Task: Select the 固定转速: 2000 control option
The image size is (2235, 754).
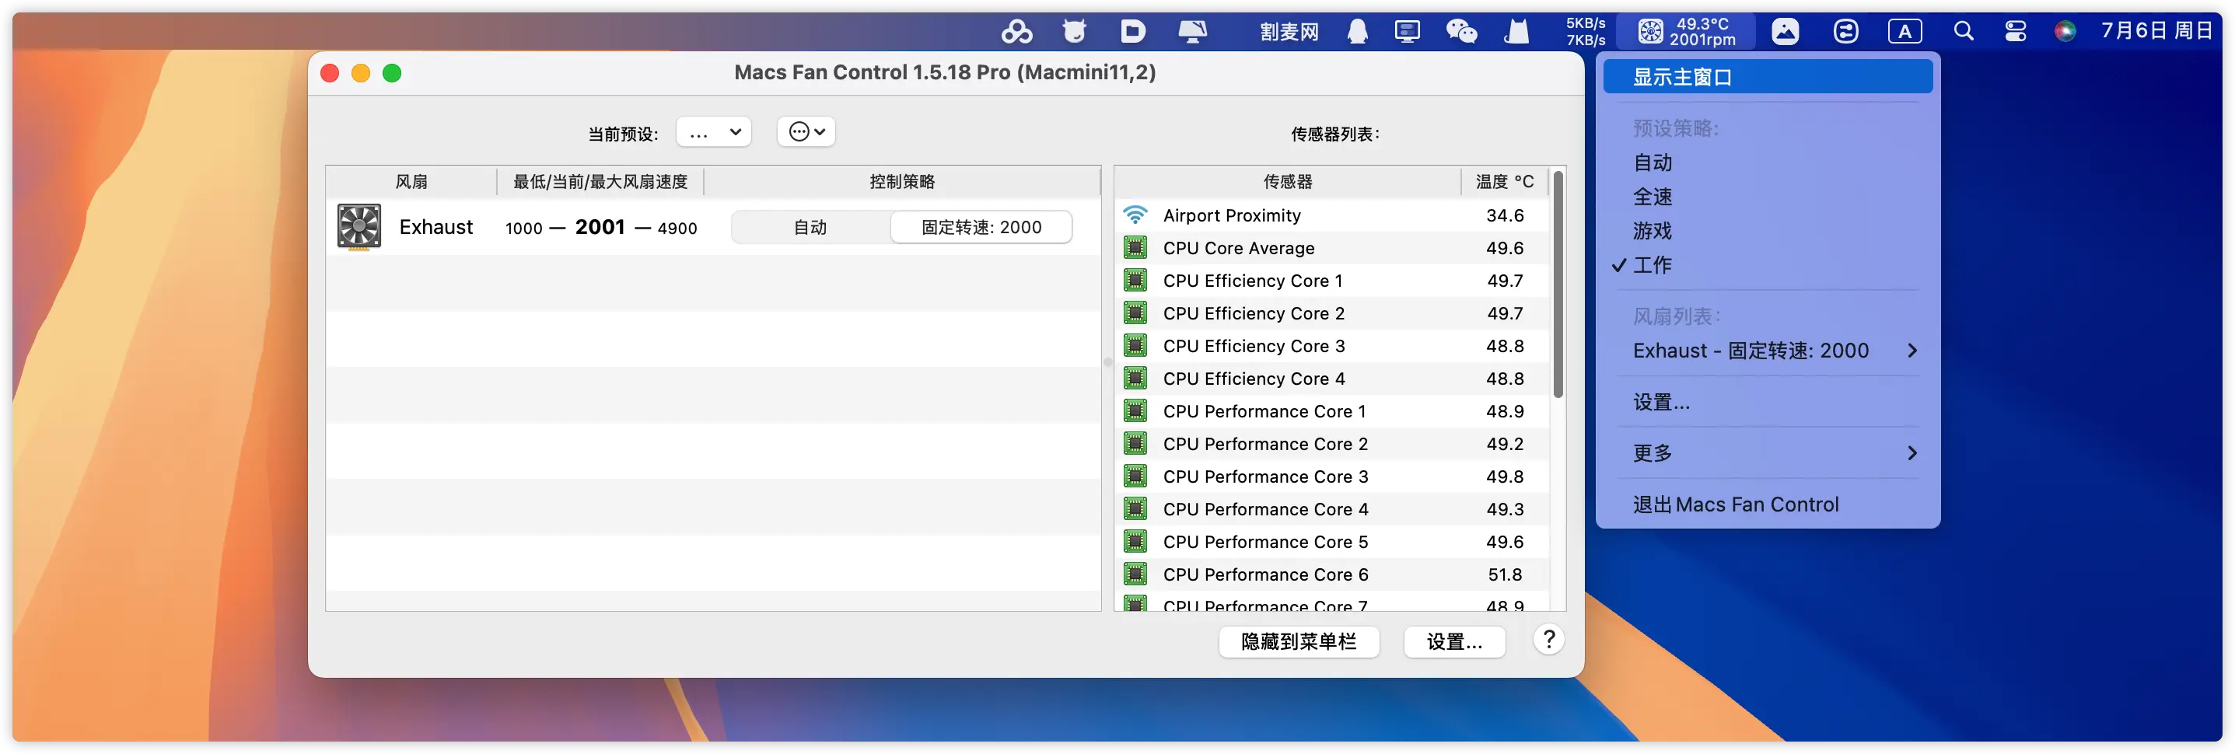Action: coord(981,227)
